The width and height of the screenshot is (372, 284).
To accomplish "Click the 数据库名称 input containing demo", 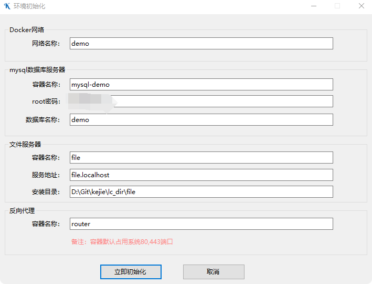I will click(x=201, y=120).
